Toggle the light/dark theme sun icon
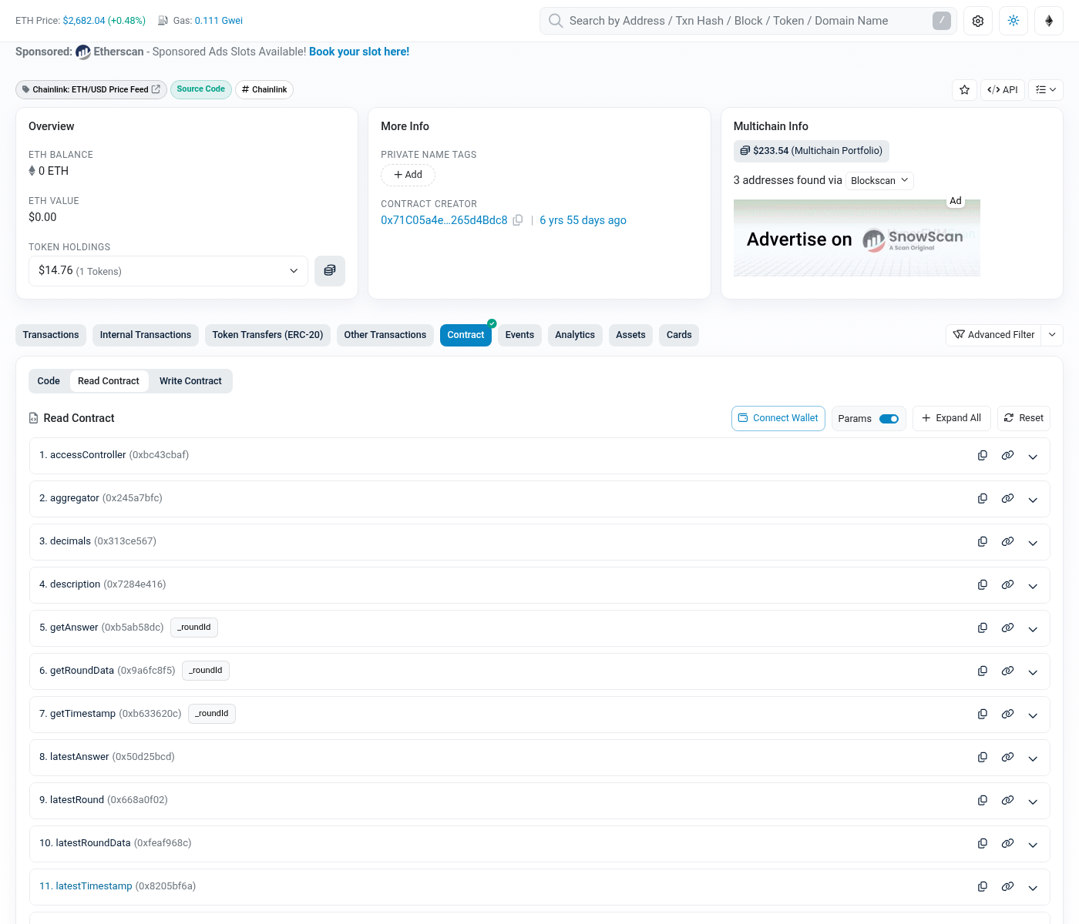 tap(1013, 21)
